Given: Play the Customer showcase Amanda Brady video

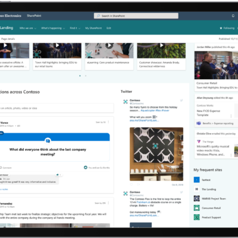Looking at the screenshot, I should coord(161,45).
